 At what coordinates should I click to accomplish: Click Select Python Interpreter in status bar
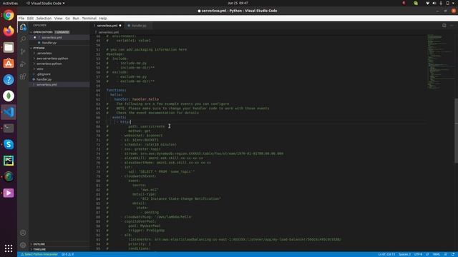[39, 254]
